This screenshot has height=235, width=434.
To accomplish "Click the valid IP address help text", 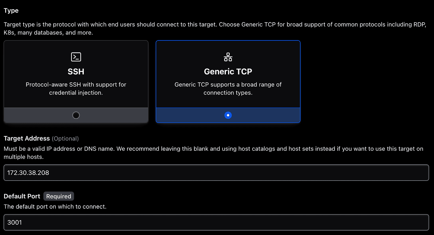I will click(x=213, y=153).
